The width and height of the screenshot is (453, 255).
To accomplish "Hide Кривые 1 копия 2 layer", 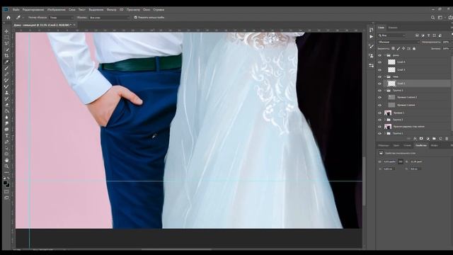I will [x=380, y=98].
